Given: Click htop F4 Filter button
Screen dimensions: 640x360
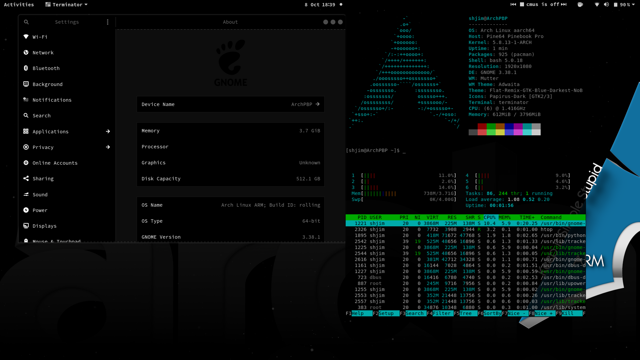Looking at the screenshot, I should (440, 313).
